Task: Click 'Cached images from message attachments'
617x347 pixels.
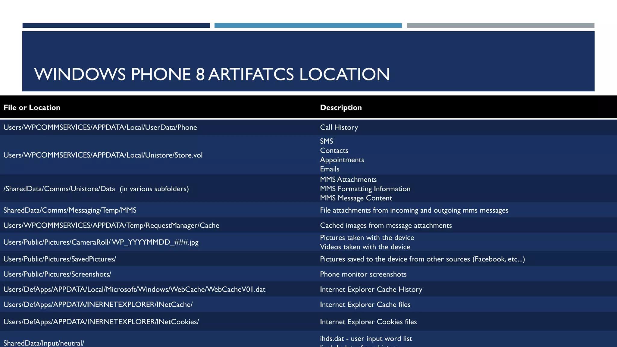Action: coord(386,225)
